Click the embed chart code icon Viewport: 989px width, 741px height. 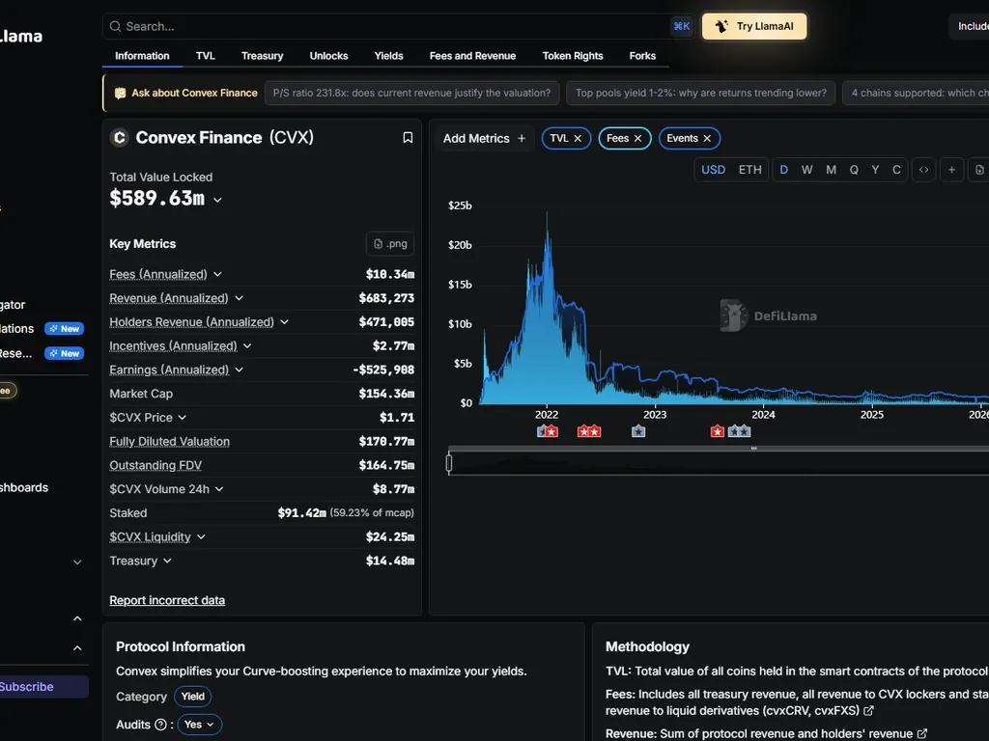pyautogui.click(x=923, y=170)
